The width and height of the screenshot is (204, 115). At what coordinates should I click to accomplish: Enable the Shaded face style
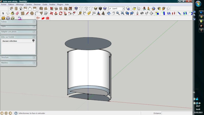tap(96, 9)
